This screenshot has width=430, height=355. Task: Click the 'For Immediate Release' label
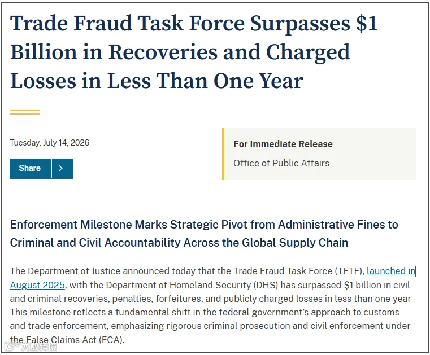point(283,144)
